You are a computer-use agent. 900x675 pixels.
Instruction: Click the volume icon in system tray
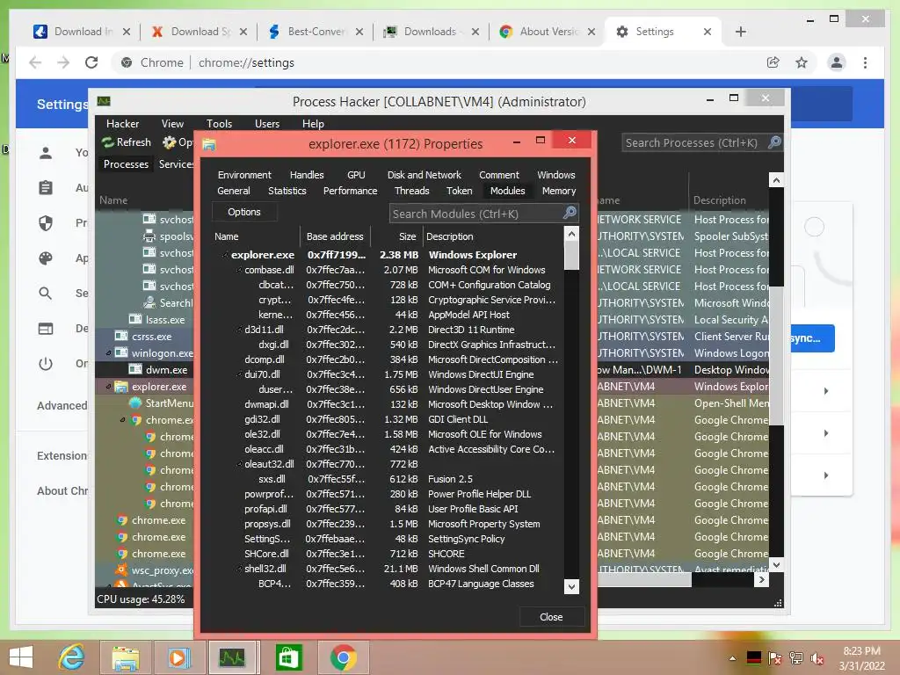(817, 658)
